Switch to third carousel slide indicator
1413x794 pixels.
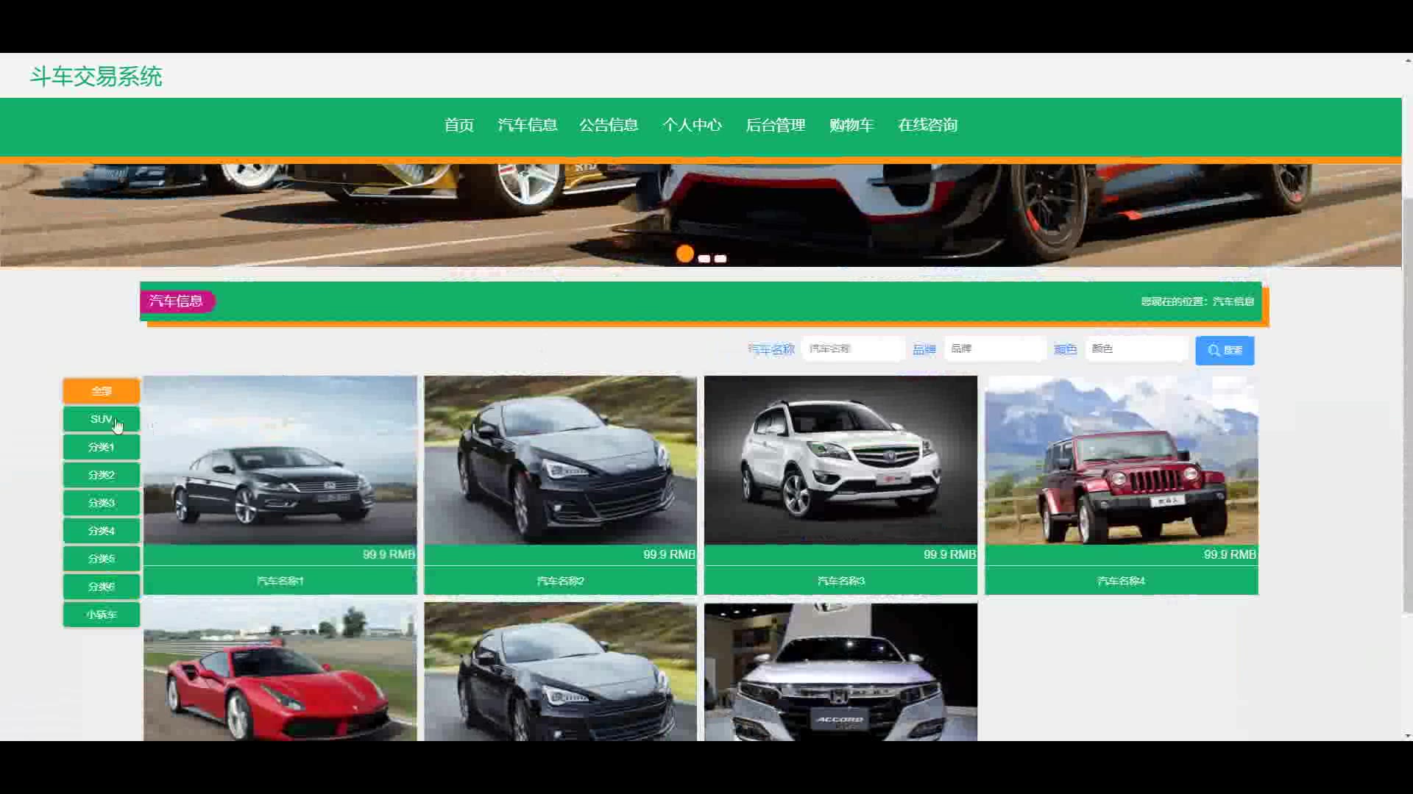[720, 259]
